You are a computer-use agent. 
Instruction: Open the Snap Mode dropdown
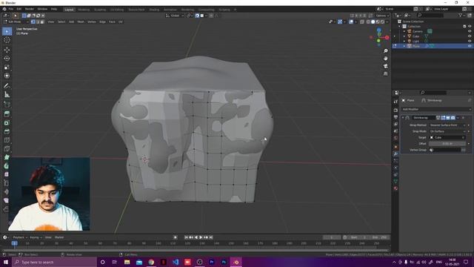447,131
